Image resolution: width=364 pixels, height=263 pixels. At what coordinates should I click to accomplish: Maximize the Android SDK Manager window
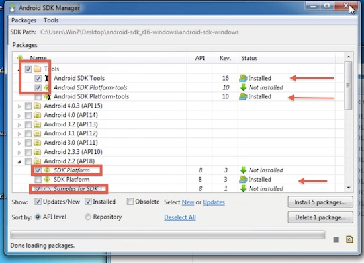[x=327, y=6]
